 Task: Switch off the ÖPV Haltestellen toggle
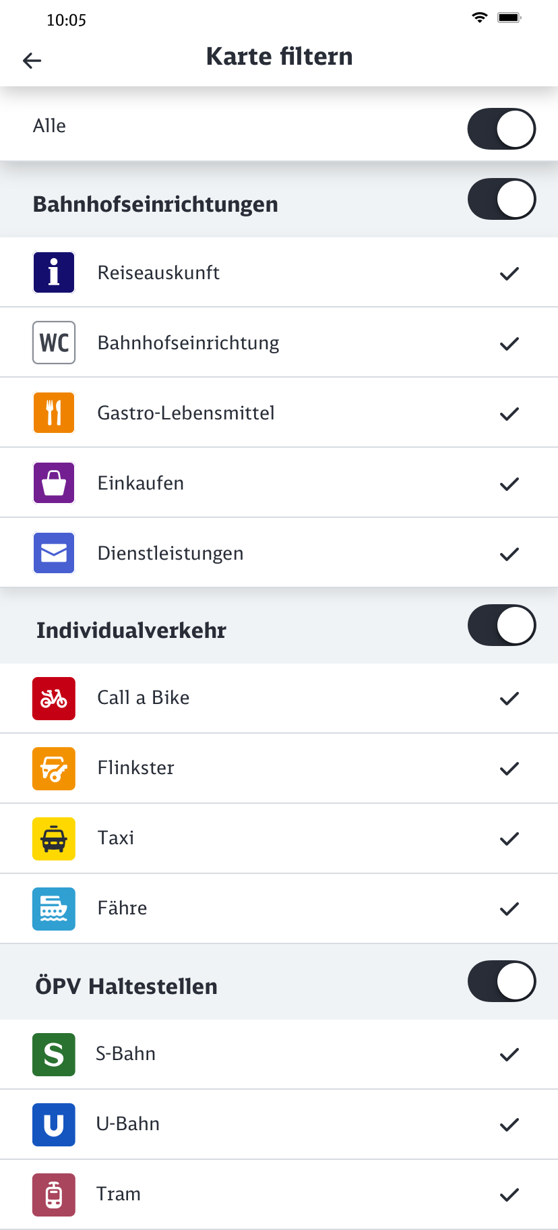coord(501,981)
